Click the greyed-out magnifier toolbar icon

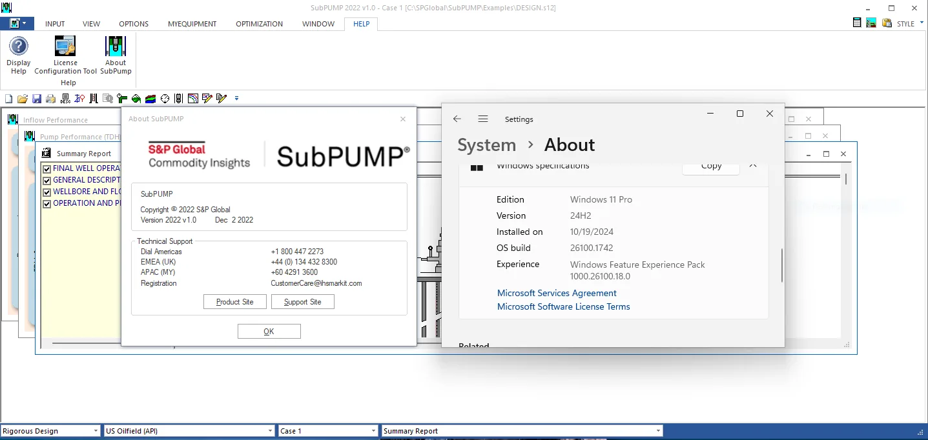coord(107,99)
